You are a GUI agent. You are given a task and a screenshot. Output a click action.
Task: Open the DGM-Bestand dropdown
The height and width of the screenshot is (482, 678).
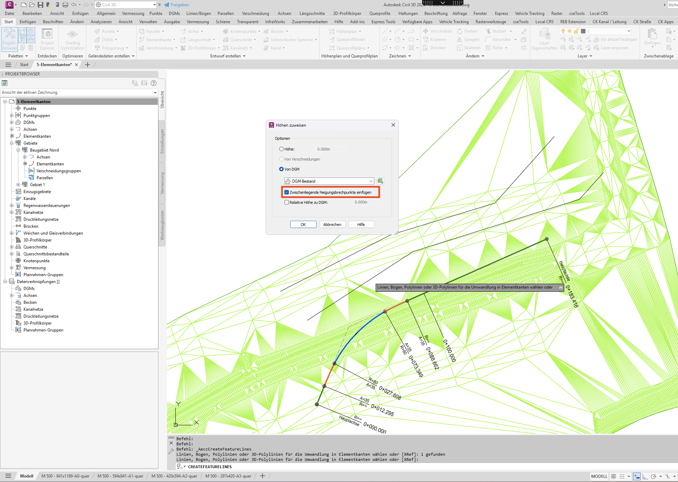point(329,181)
